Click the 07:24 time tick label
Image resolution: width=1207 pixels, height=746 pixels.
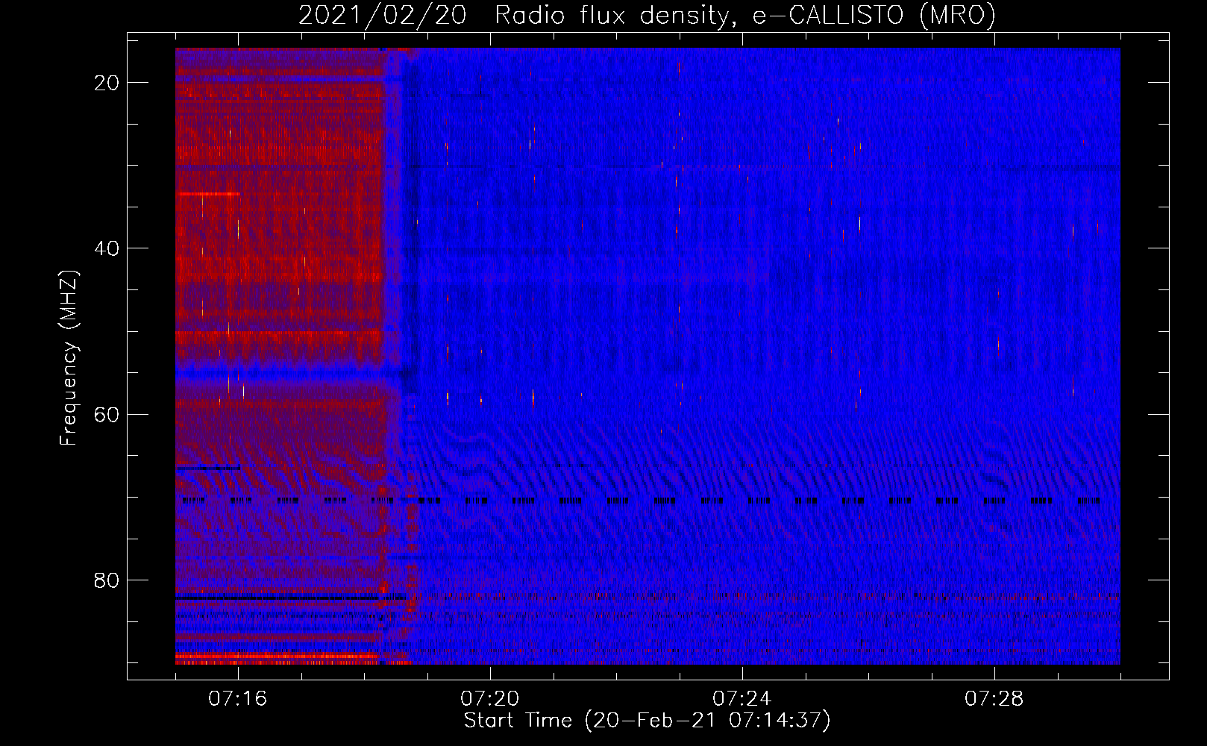click(x=742, y=699)
